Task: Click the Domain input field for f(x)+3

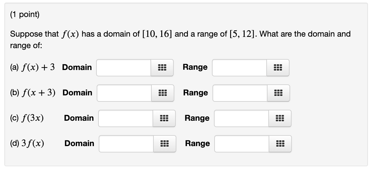Action: (x=123, y=68)
